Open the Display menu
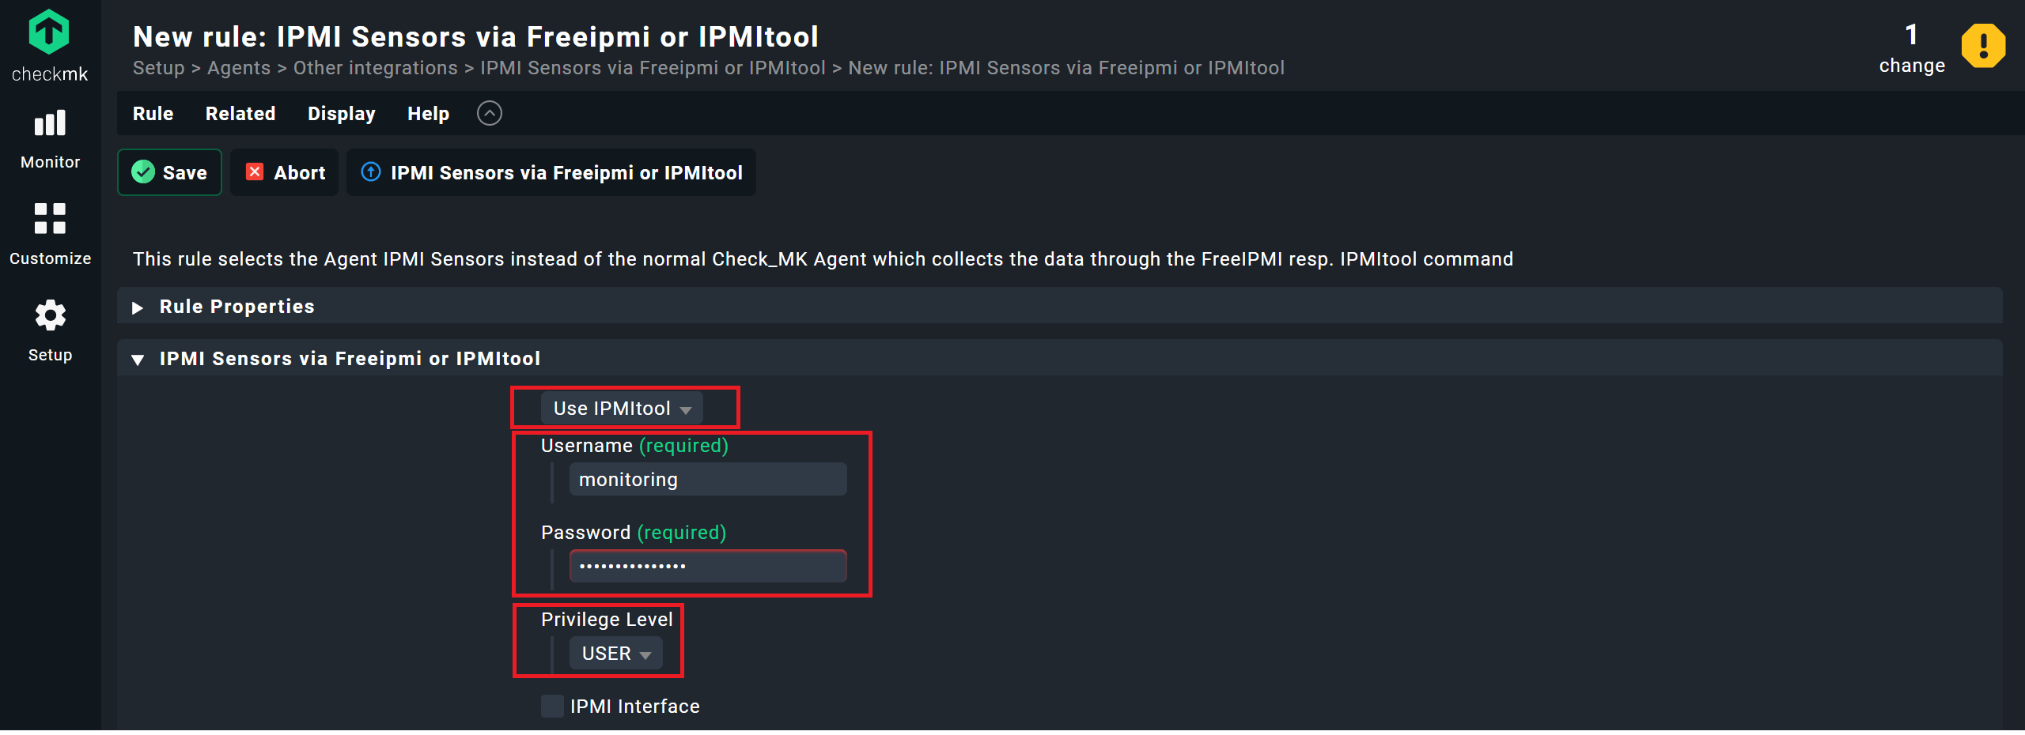This screenshot has width=2025, height=735. pyautogui.click(x=342, y=113)
